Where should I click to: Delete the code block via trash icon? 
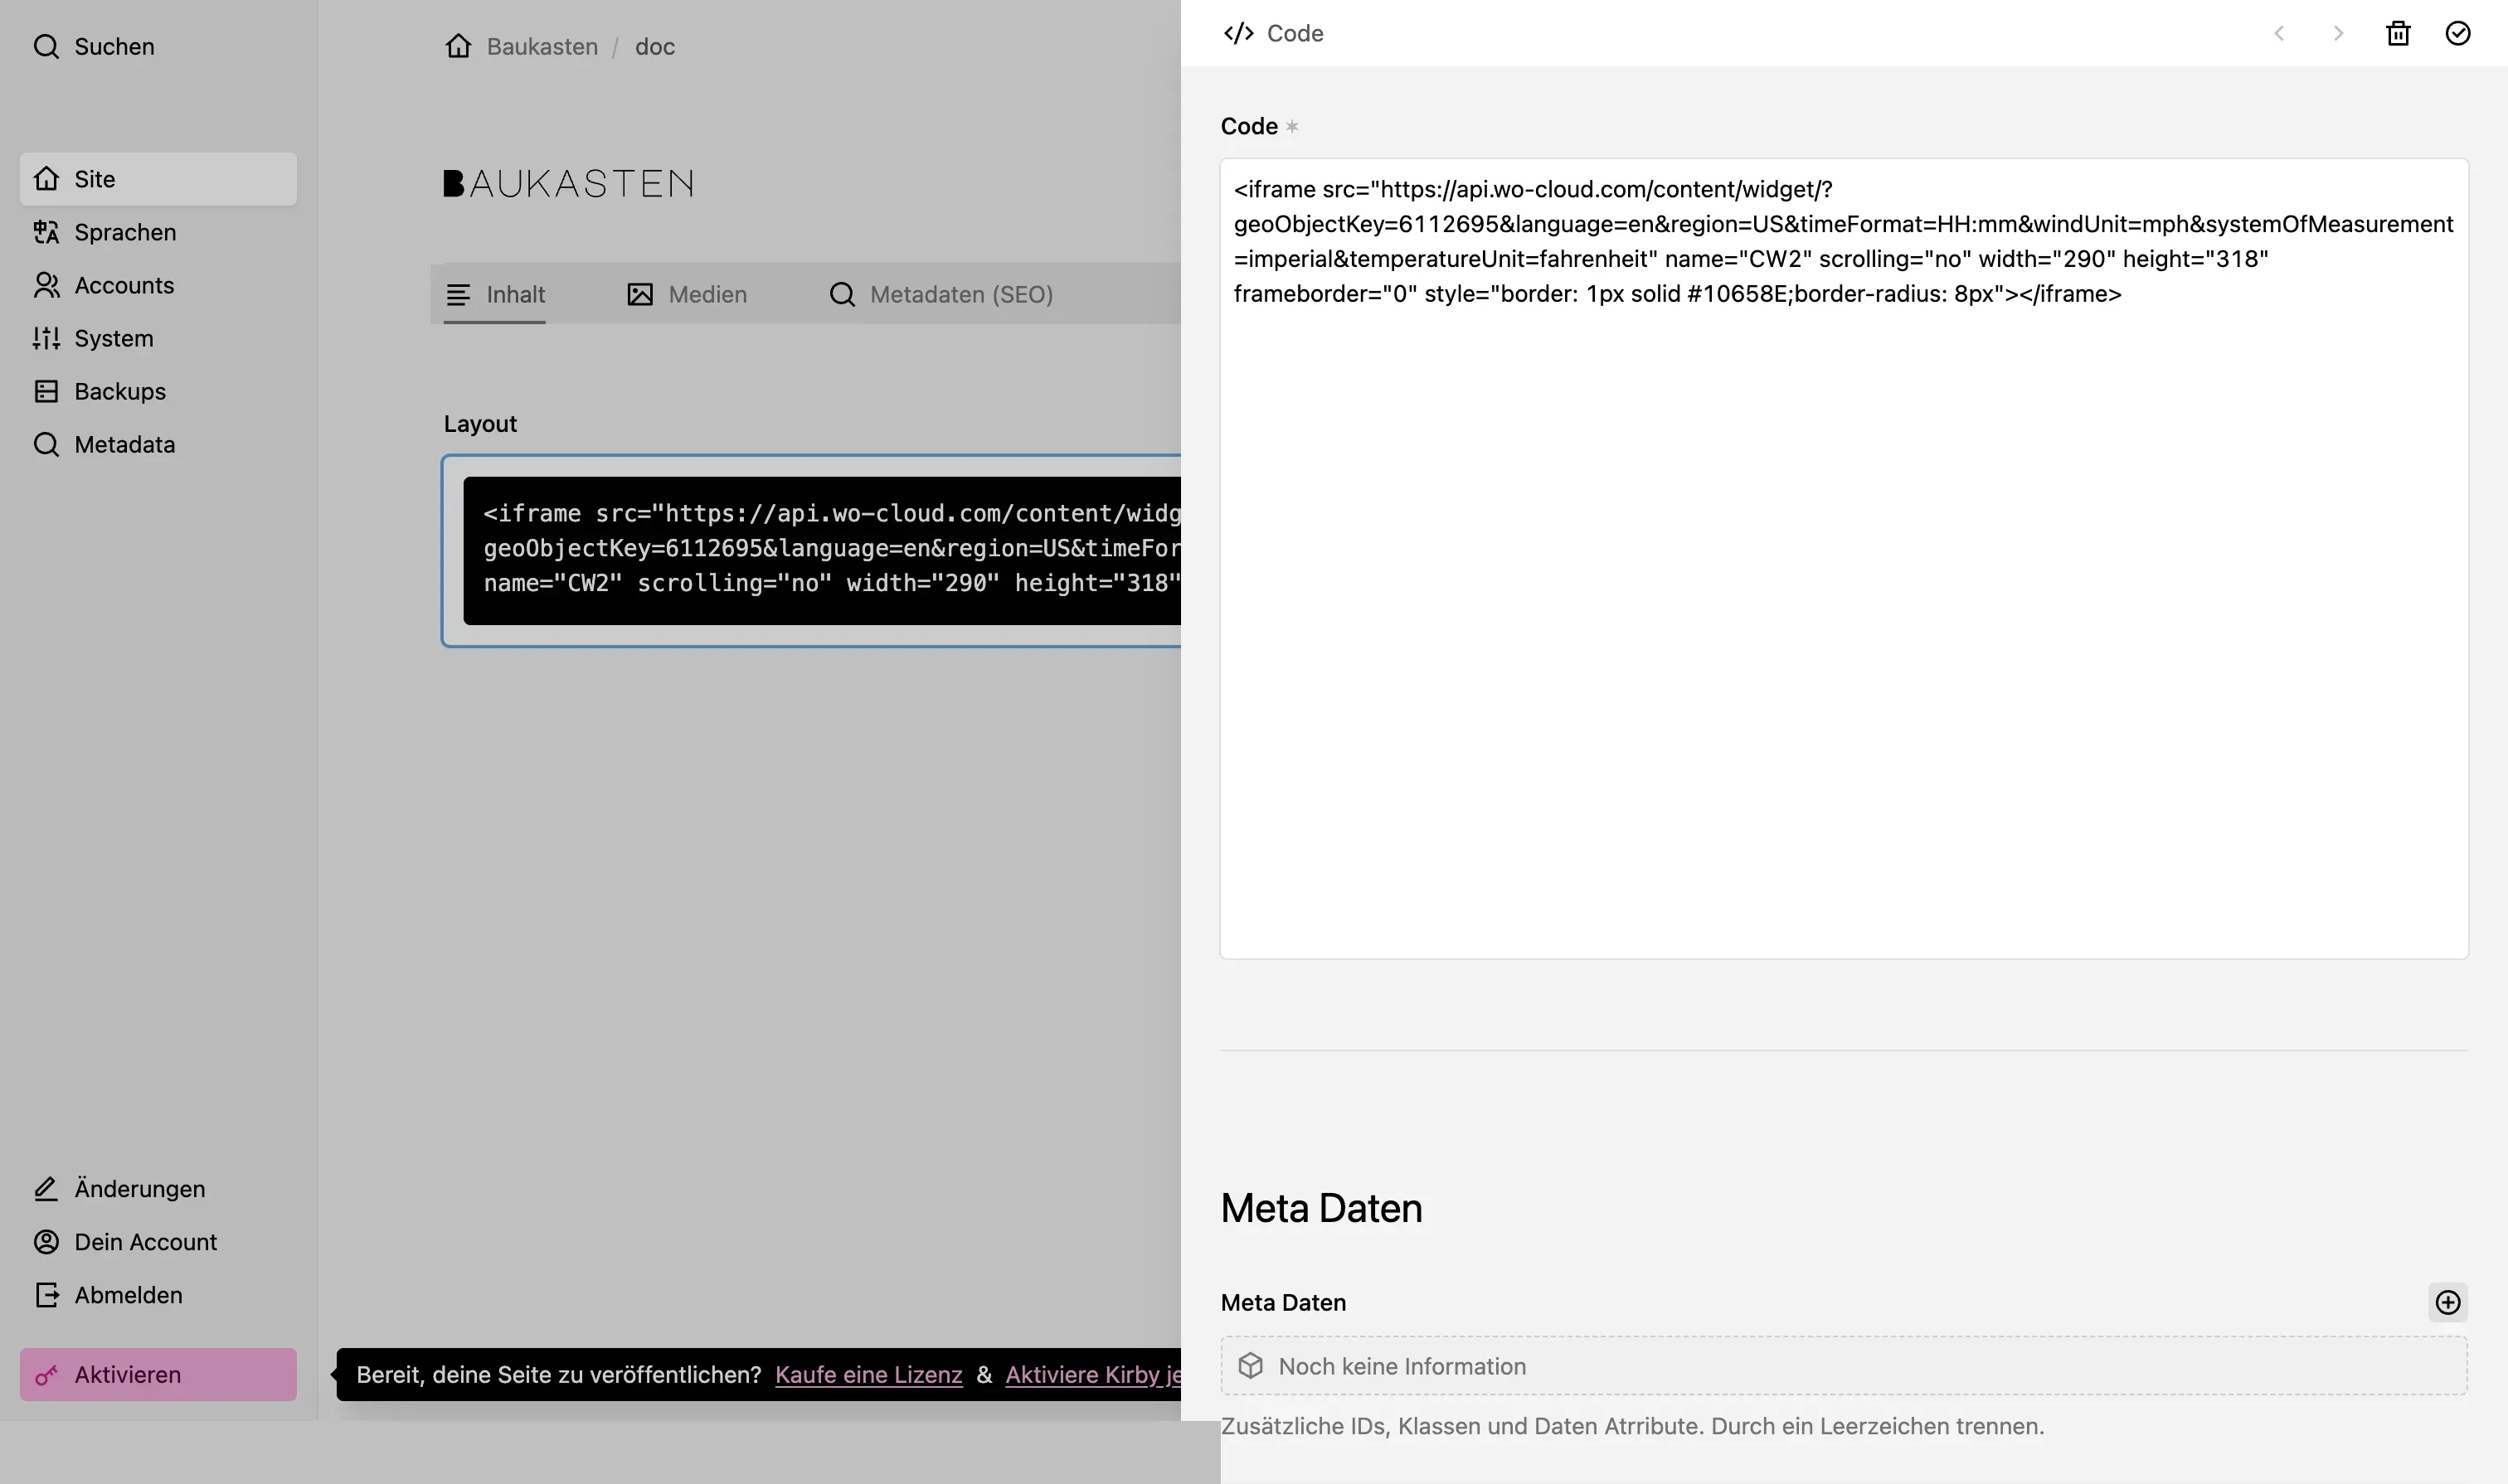coord(2398,33)
